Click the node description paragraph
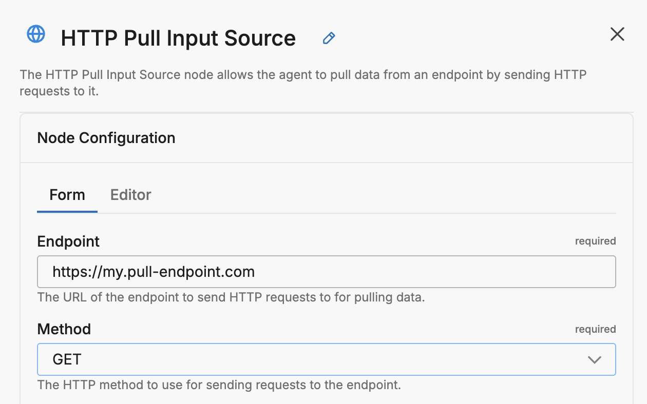Screen dimensions: 647x404 point(303,83)
